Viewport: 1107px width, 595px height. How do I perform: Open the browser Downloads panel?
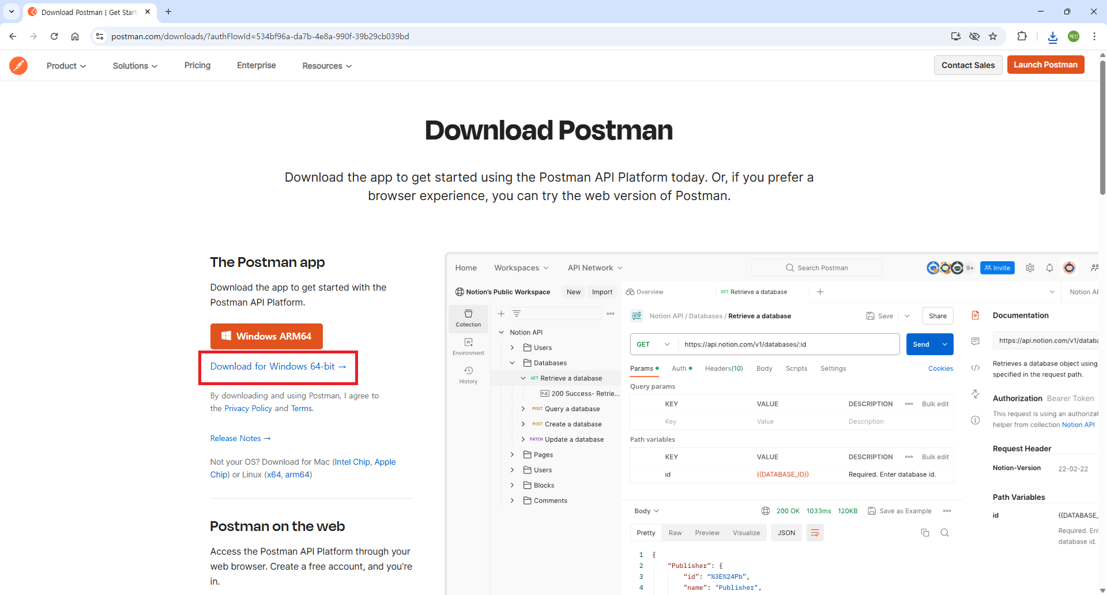1053,36
